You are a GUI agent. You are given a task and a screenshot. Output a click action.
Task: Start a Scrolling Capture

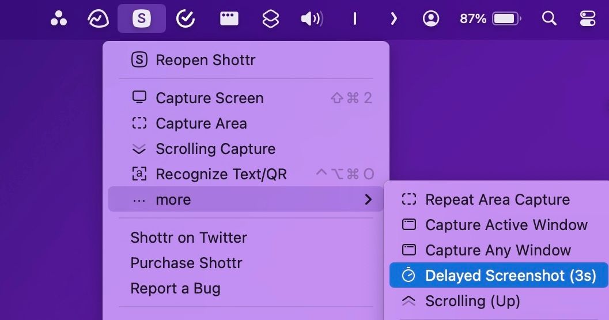tap(215, 149)
